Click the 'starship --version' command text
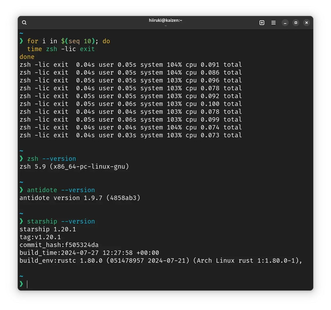This screenshot has height=310, width=331. tap(61, 221)
